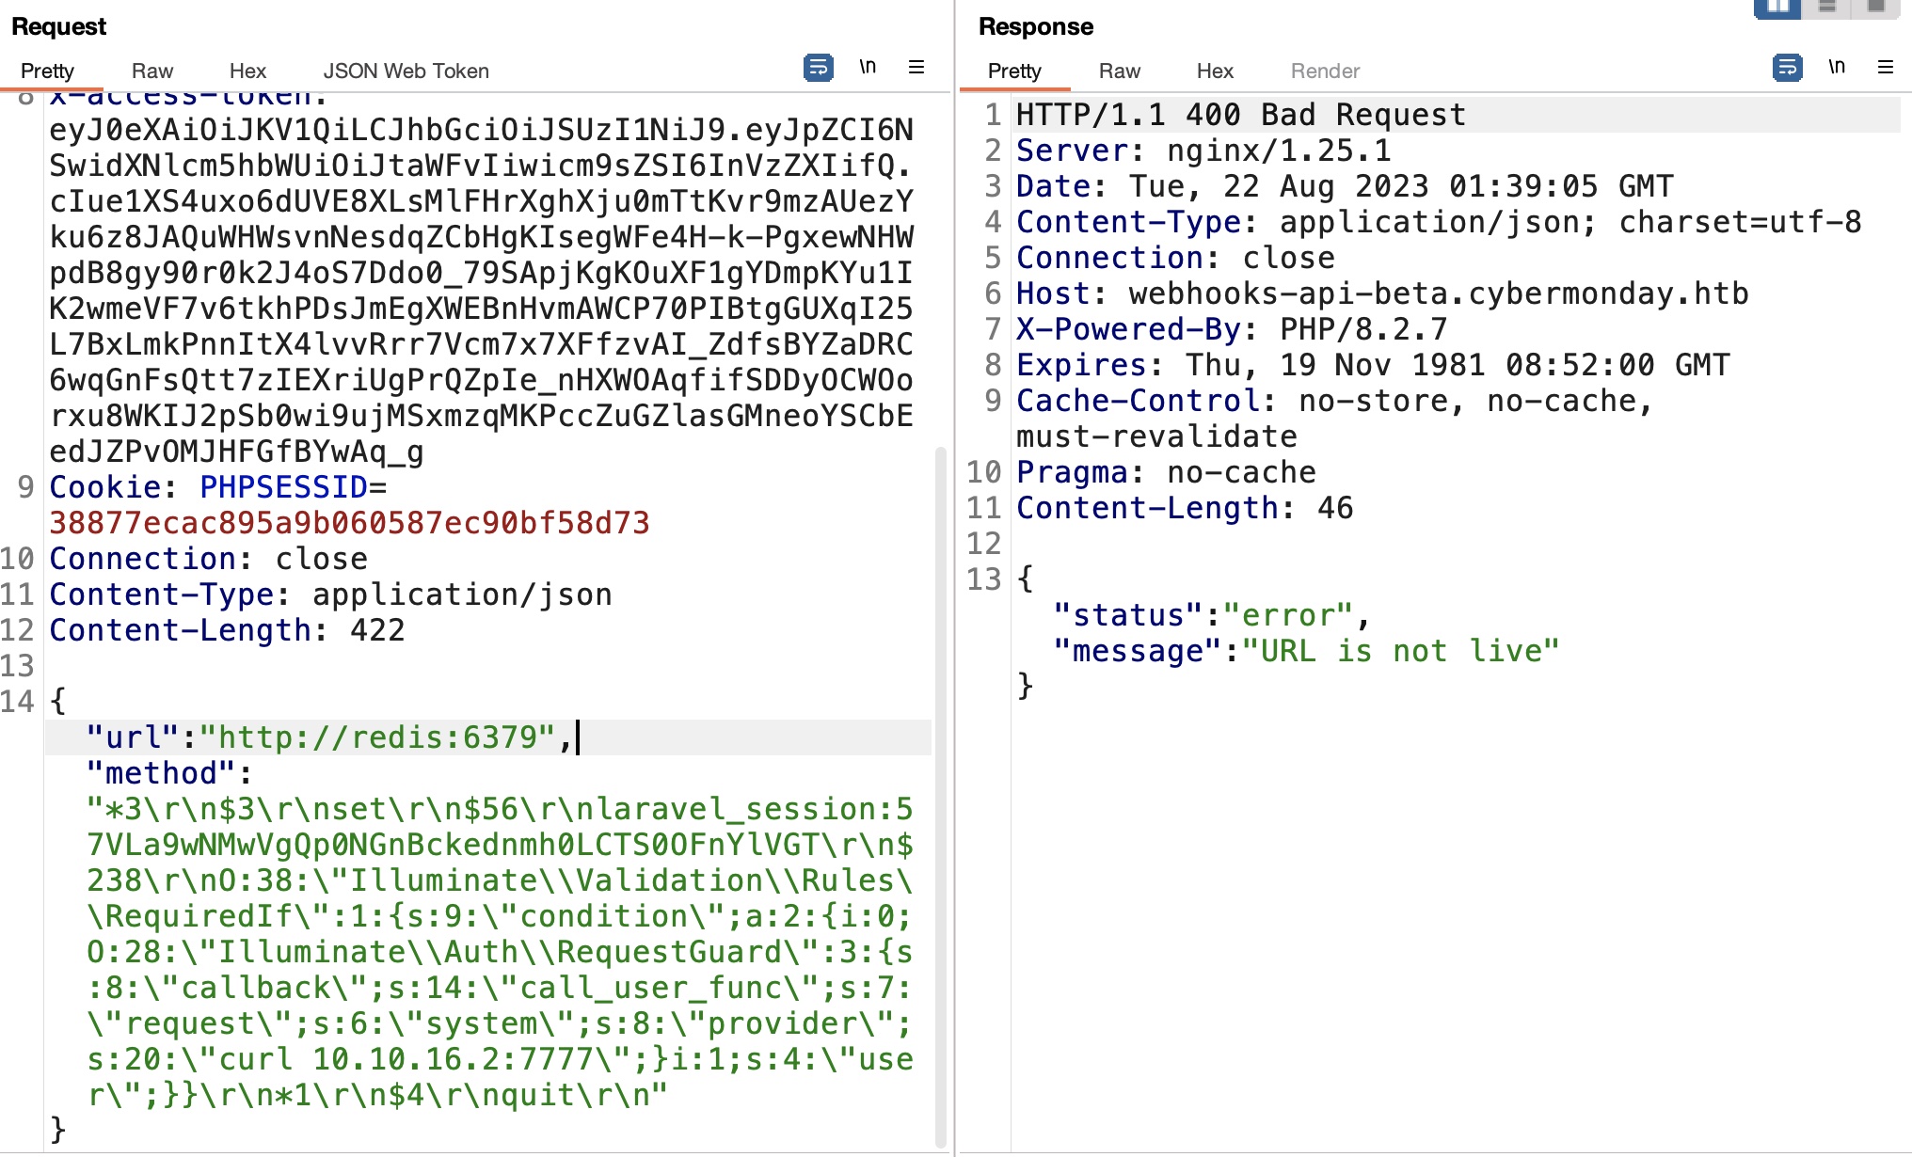The image size is (1912, 1157).
Task: Switch to JSON Web Token tab
Action: point(406,71)
